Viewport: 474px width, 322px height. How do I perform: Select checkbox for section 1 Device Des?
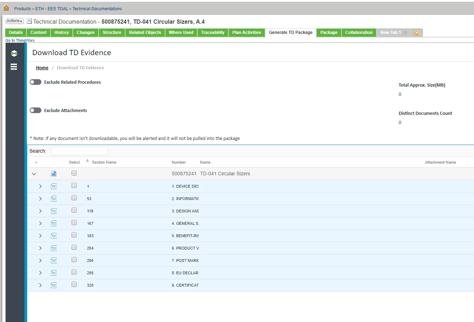[x=74, y=186]
